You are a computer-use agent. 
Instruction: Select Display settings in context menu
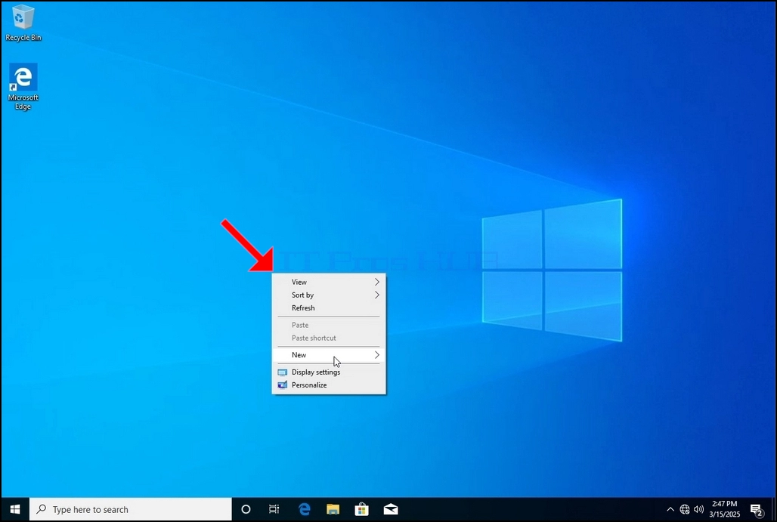tap(329, 372)
